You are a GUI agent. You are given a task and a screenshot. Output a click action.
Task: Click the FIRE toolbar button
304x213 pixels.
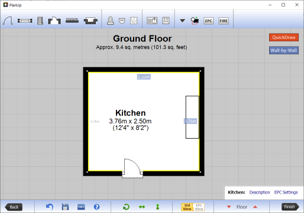(x=224, y=21)
